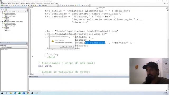The image size is (169, 95).
Task: Close the Properties panel
Action: point(27,43)
